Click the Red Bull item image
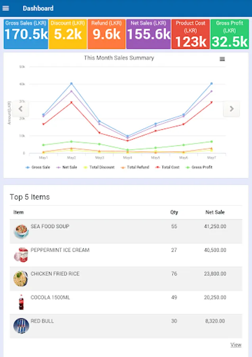 click(21, 326)
